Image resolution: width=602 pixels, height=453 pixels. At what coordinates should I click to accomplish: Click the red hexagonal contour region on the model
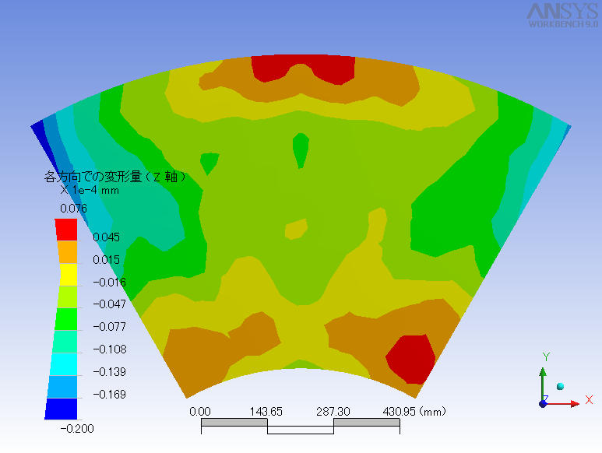point(410,360)
